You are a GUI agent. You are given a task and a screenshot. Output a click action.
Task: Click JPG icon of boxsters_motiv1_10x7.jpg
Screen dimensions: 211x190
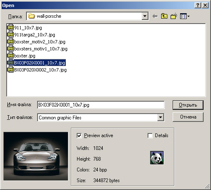[x=10, y=49]
